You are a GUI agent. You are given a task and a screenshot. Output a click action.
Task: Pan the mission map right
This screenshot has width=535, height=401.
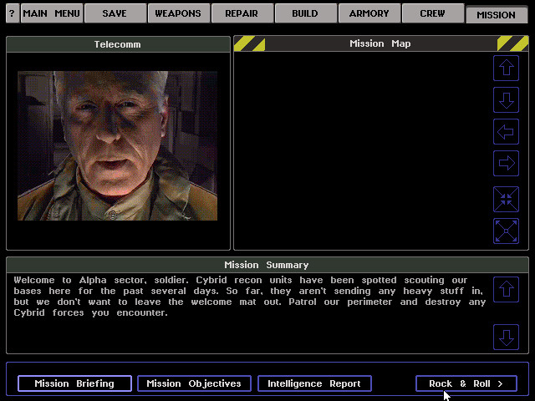[x=506, y=164]
